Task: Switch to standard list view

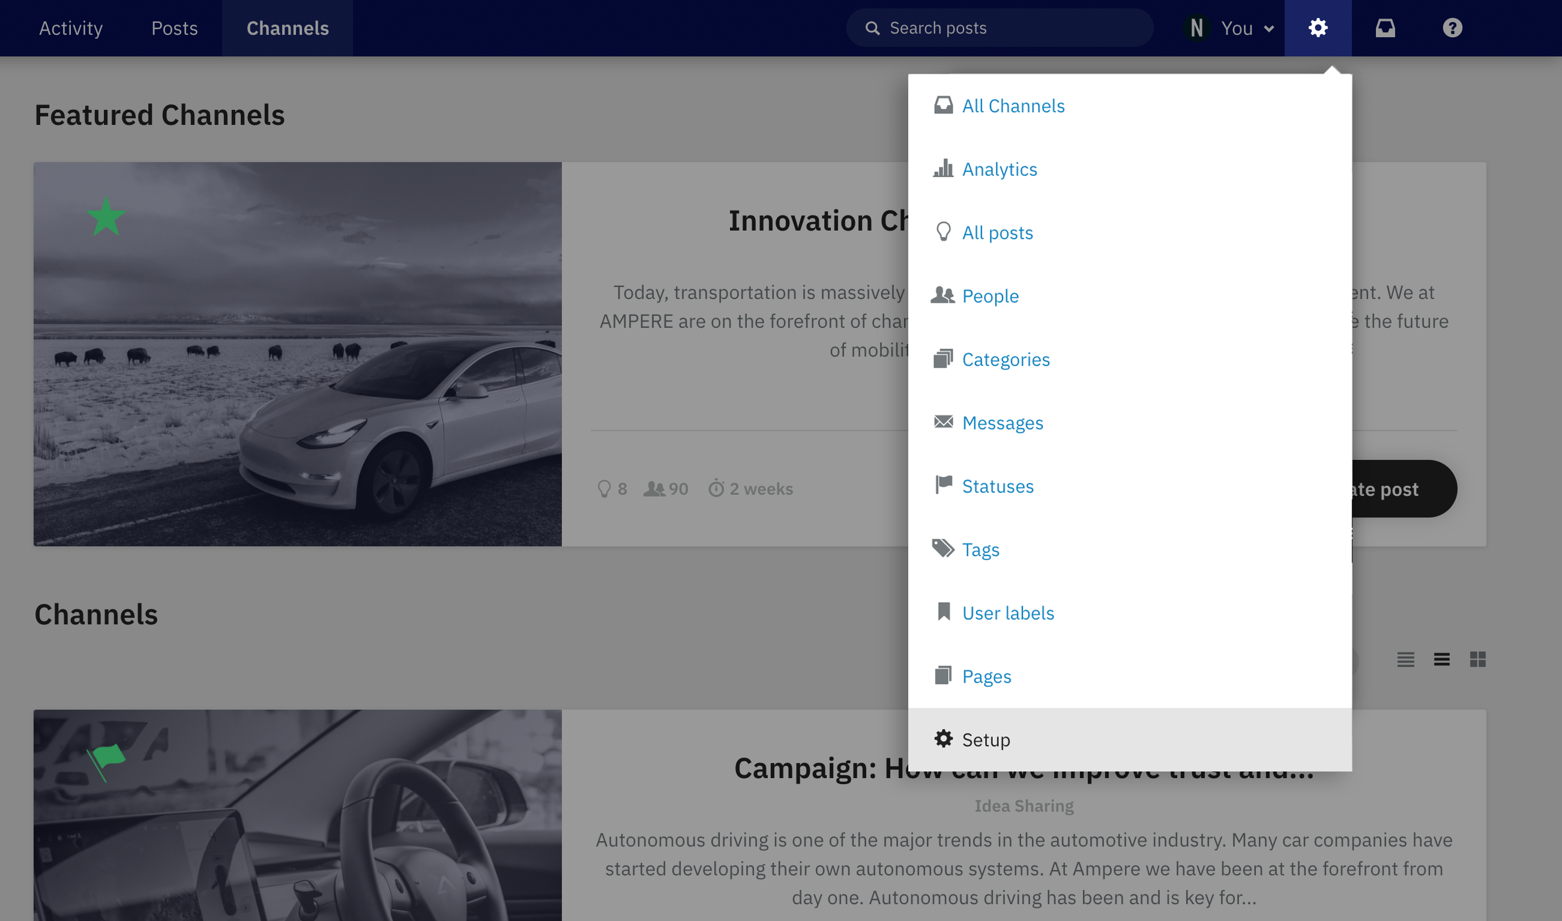Action: click(x=1442, y=659)
